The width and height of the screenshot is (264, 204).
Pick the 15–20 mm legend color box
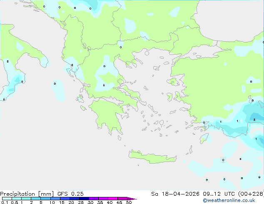65,199
